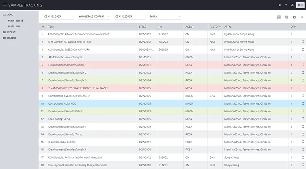This screenshot has width=306, height=169.
Task: Sort by the PO column header
Action: pyautogui.click(x=160, y=27)
